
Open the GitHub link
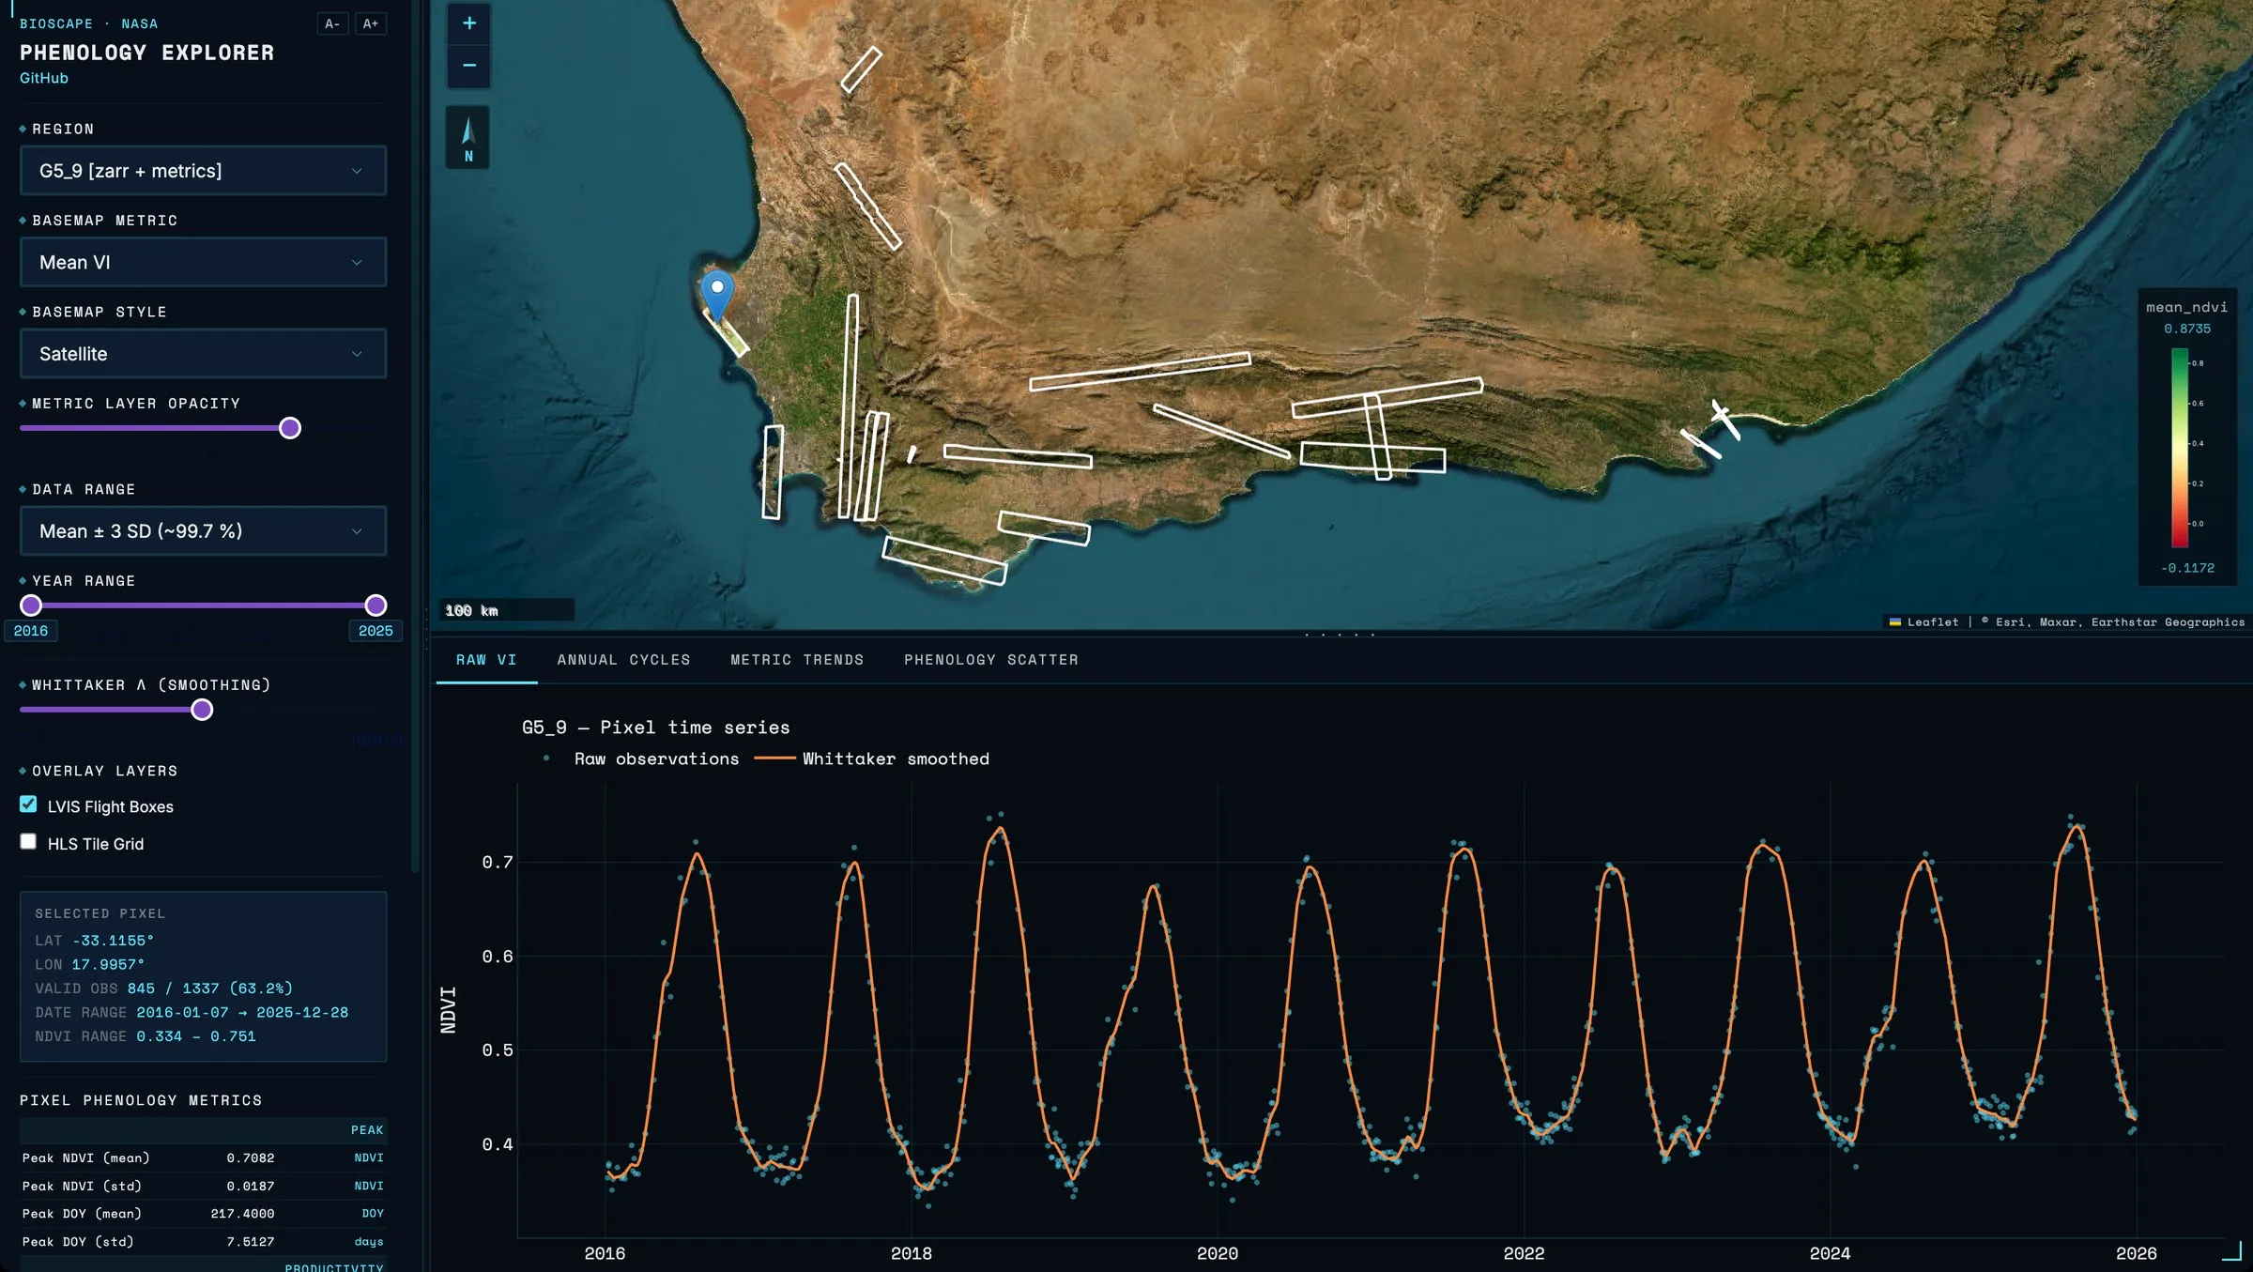(x=44, y=78)
